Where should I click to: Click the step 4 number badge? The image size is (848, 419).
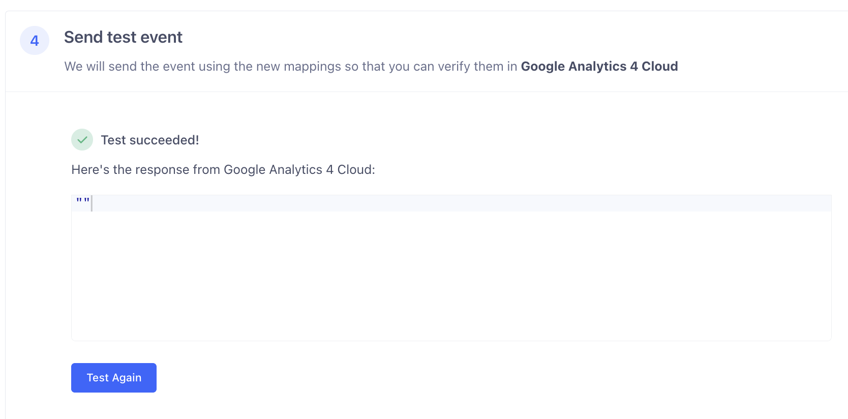(35, 41)
